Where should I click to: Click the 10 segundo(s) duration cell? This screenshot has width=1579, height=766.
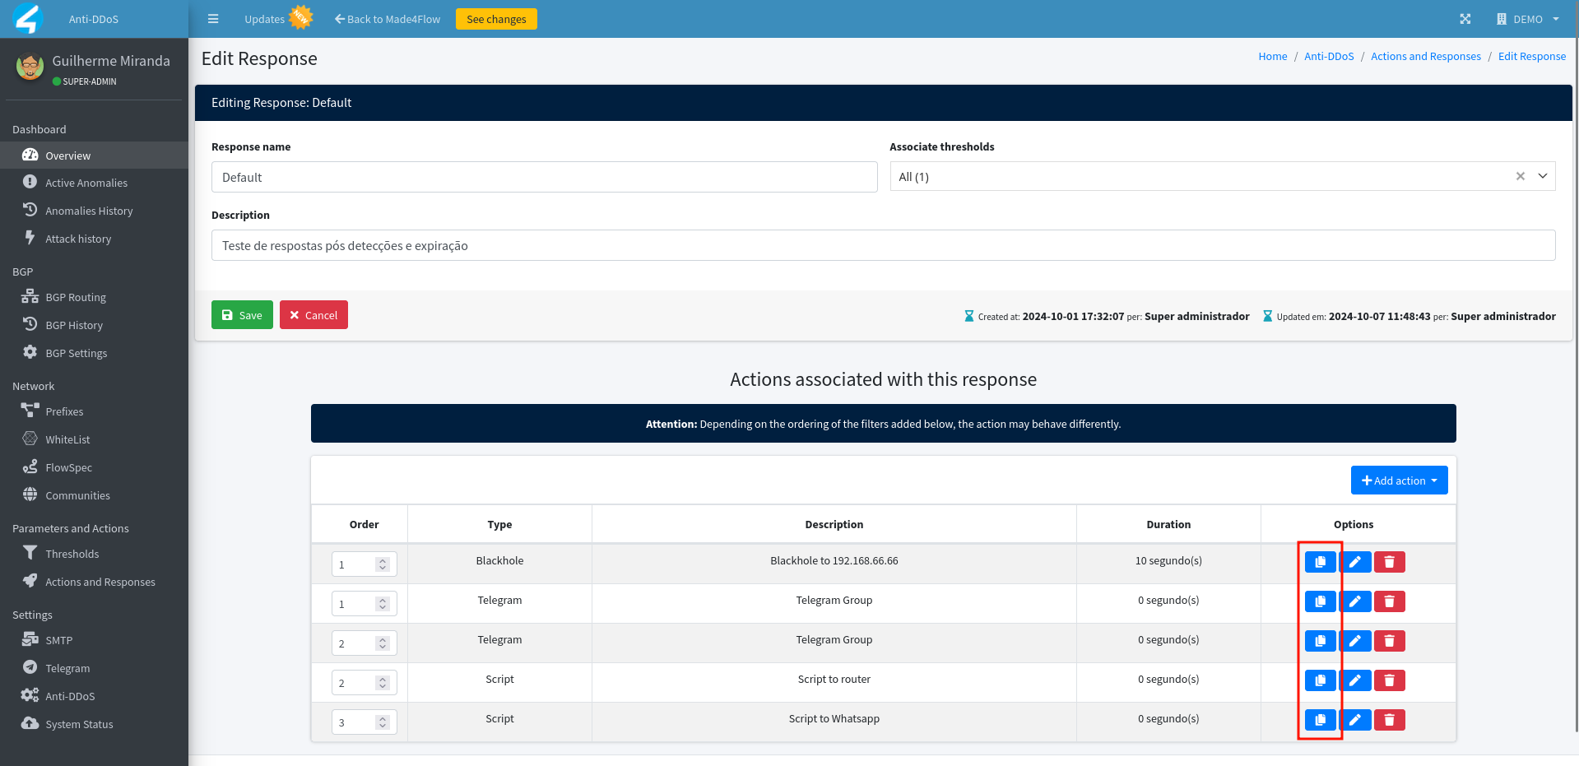(x=1168, y=560)
